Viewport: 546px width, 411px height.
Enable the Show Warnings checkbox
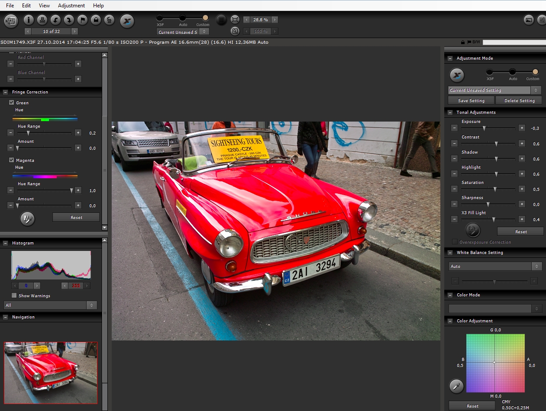pyautogui.click(x=14, y=295)
